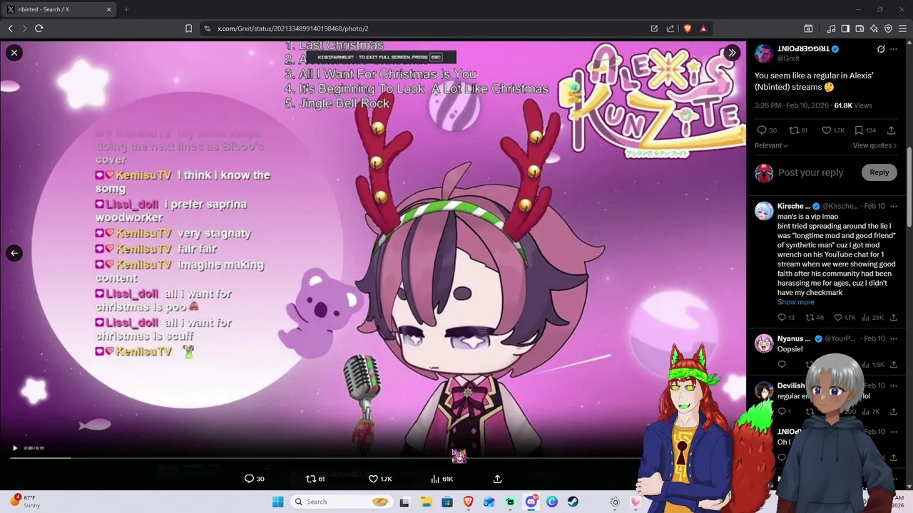
Task: Open Leo AI sparkle icon
Action: tap(874, 28)
